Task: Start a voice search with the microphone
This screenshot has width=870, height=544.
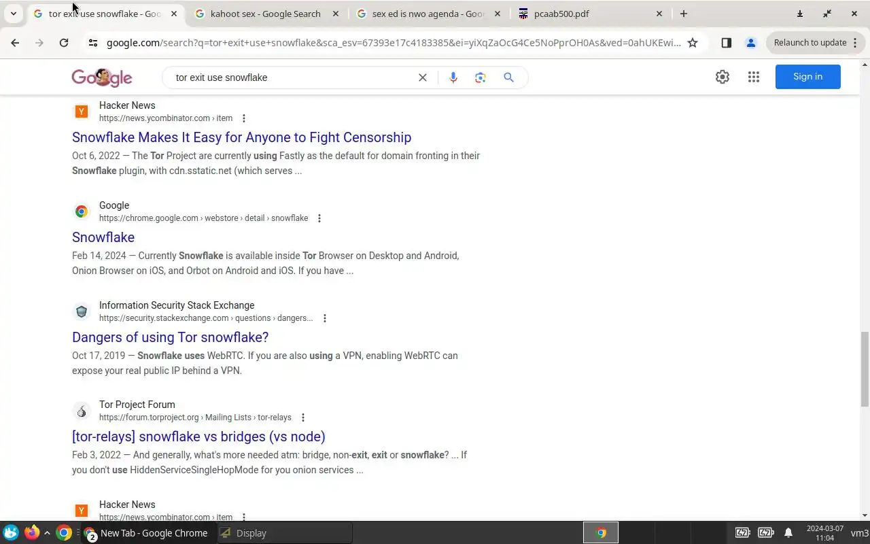Action: (453, 78)
